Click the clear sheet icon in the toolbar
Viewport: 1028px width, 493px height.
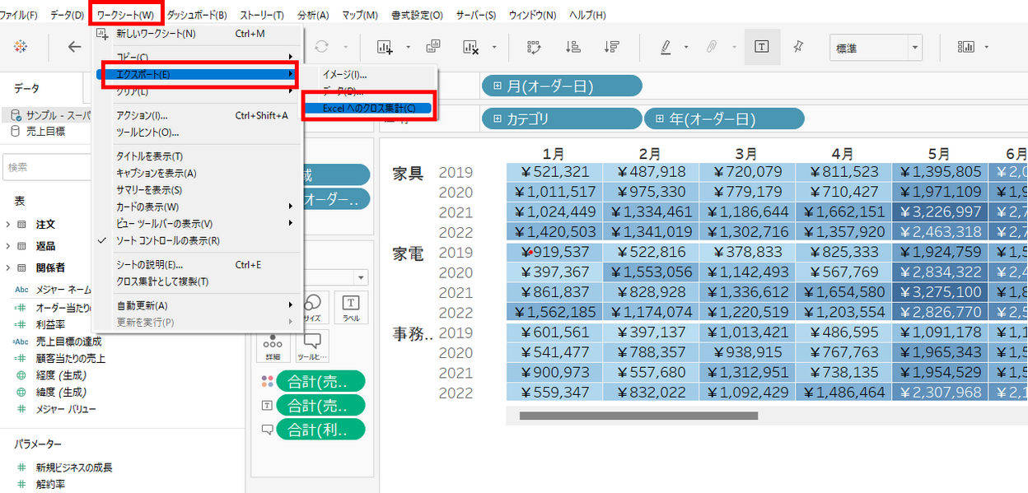(471, 47)
